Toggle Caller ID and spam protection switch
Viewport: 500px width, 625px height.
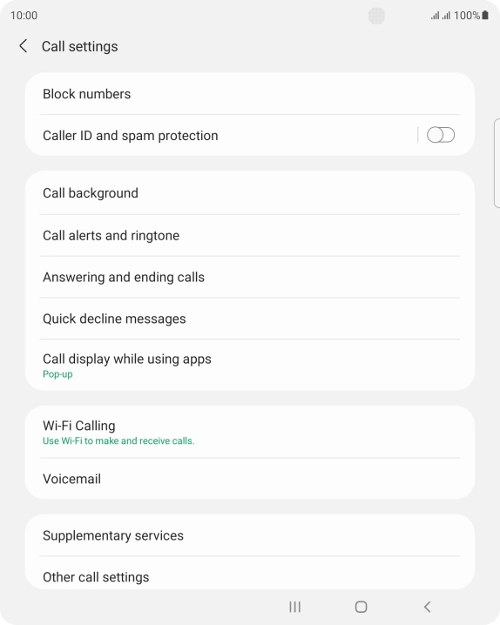[440, 135]
